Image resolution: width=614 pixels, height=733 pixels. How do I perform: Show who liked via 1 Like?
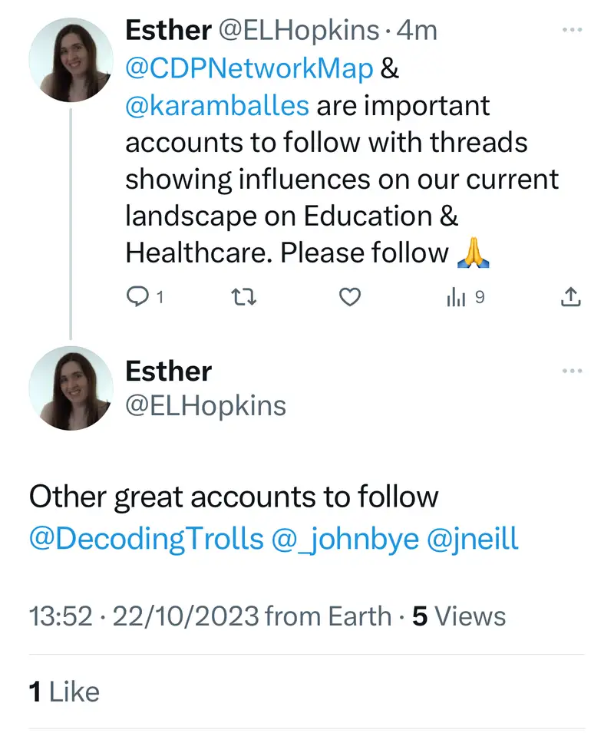(64, 692)
